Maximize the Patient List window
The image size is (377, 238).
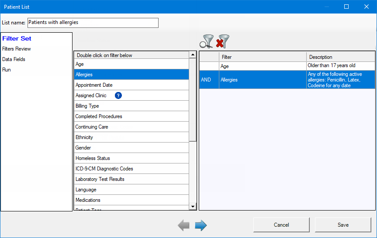(346, 7)
